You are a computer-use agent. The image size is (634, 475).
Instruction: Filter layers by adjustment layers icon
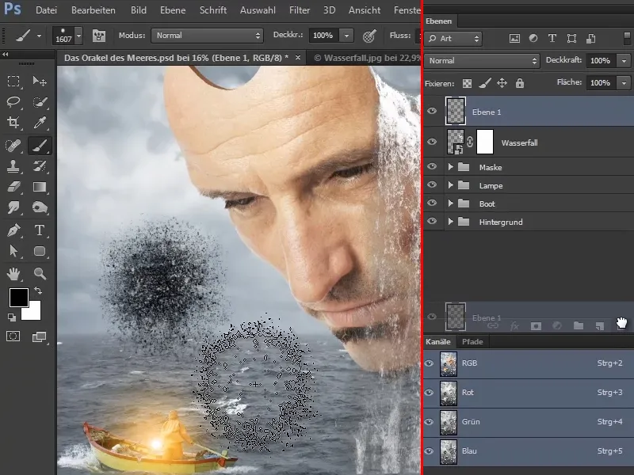(x=533, y=38)
